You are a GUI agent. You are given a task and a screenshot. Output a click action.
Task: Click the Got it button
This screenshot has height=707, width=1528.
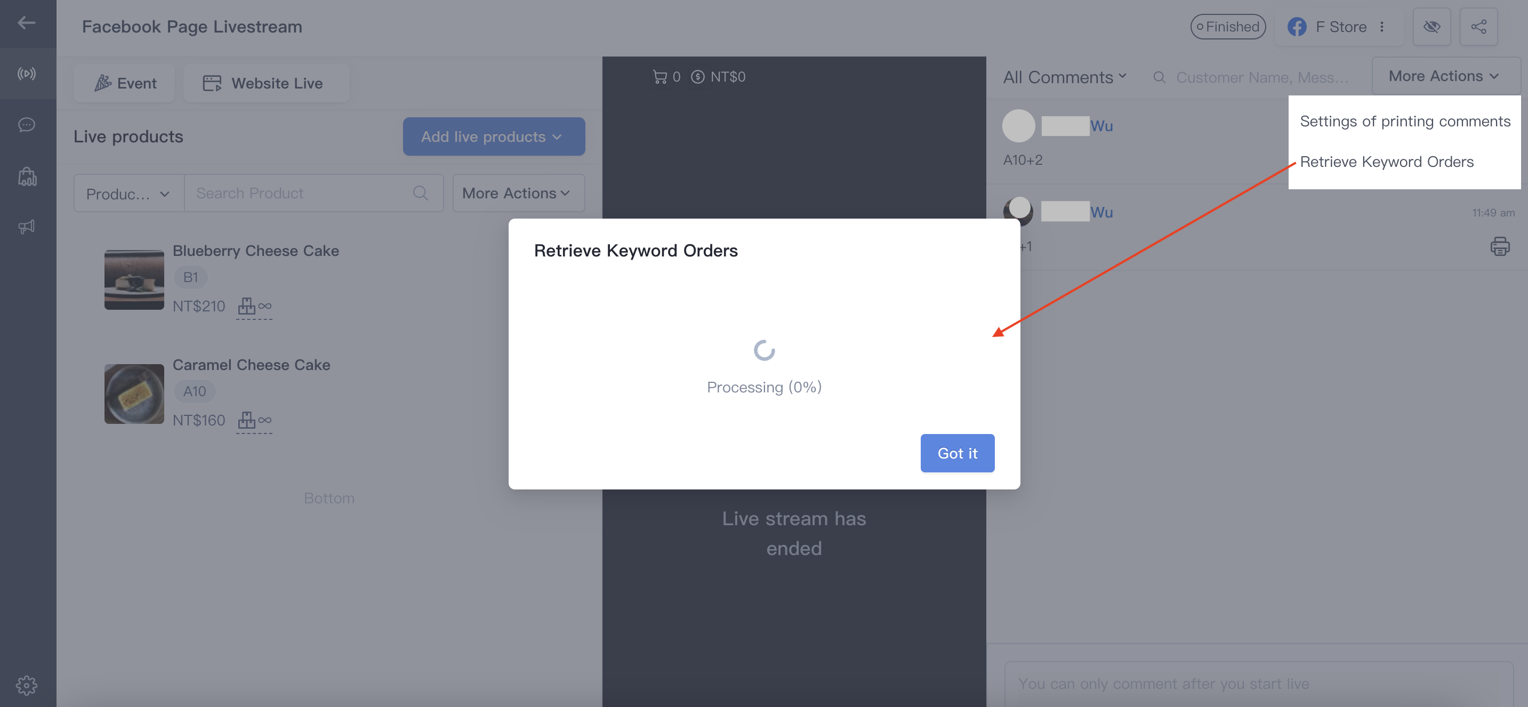957,453
